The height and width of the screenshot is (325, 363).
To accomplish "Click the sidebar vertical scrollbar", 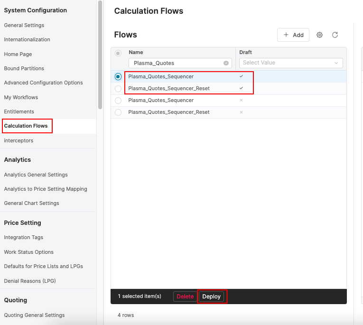I will pos(100,55).
